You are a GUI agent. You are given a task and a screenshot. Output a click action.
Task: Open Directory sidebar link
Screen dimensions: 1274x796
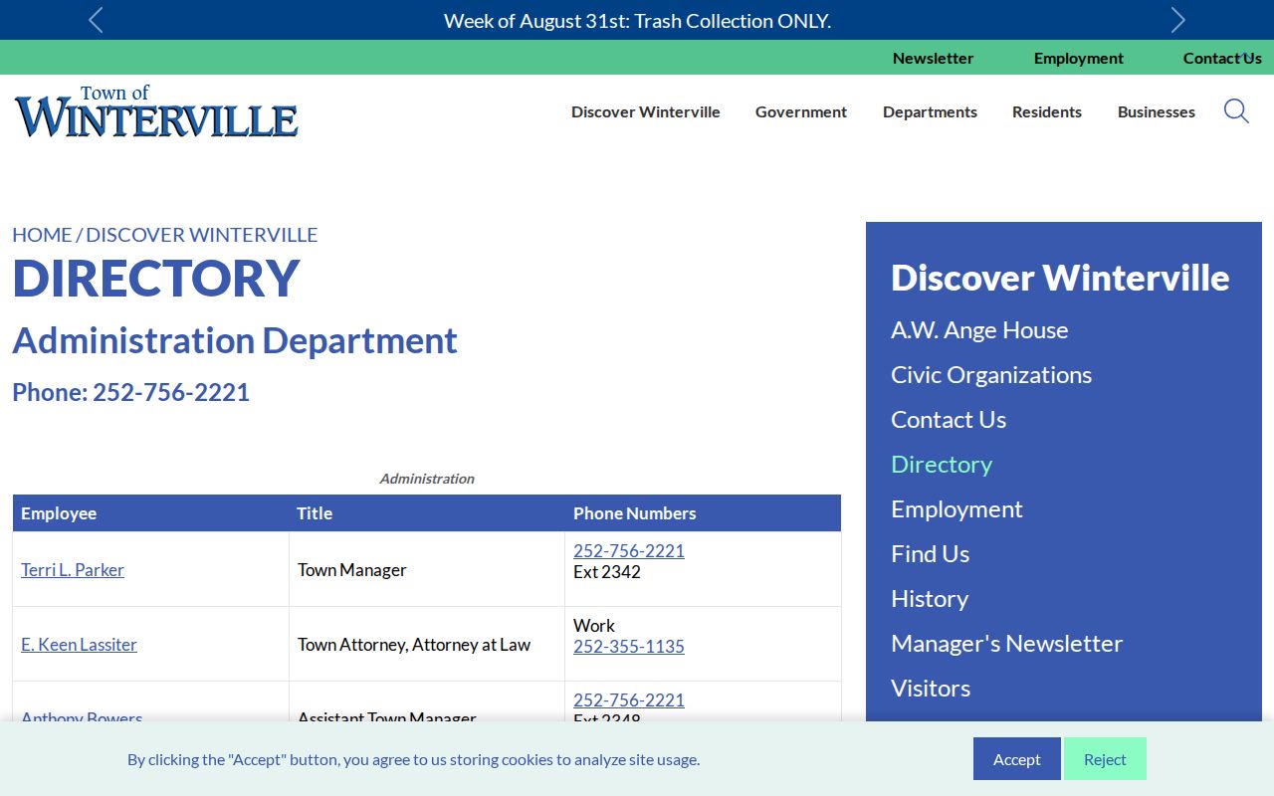point(942,465)
